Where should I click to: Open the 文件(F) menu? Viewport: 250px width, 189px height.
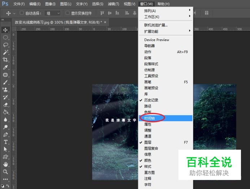tap(19, 4)
